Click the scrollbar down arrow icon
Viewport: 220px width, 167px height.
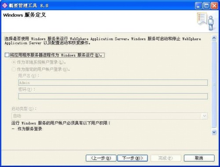coord(214,132)
